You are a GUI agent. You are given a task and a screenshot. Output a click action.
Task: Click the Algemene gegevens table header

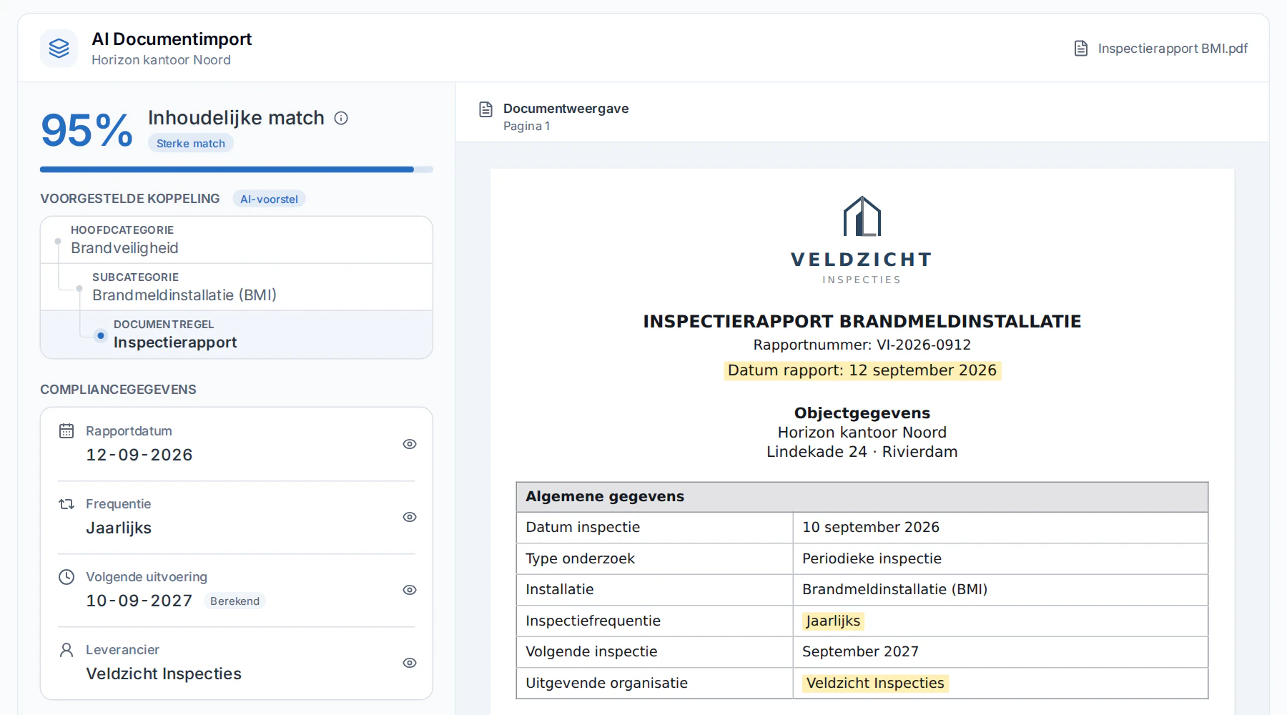click(862, 497)
